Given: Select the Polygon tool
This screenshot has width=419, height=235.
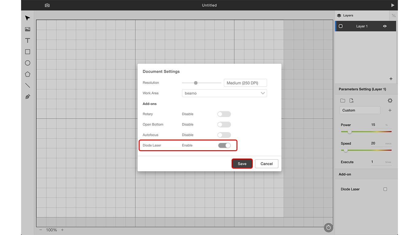Looking at the screenshot, I should pyautogui.click(x=28, y=74).
